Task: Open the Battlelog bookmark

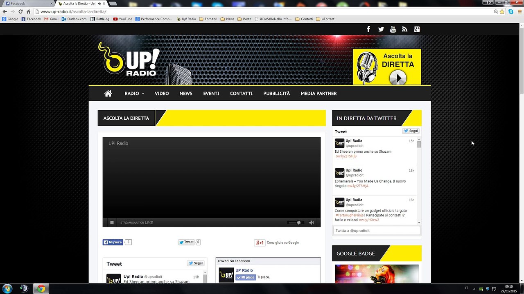Action: [x=100, y=19]
